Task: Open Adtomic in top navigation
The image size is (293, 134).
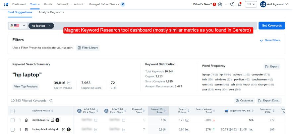Action: [x=79, y=4]
